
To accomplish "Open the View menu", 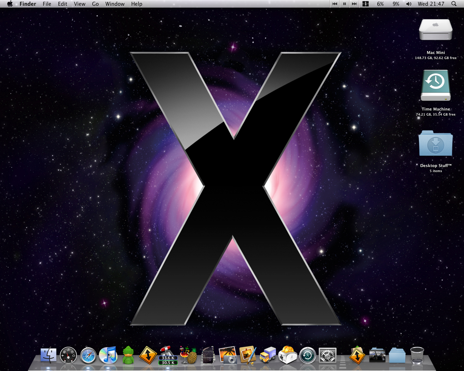I will point(80,4).
